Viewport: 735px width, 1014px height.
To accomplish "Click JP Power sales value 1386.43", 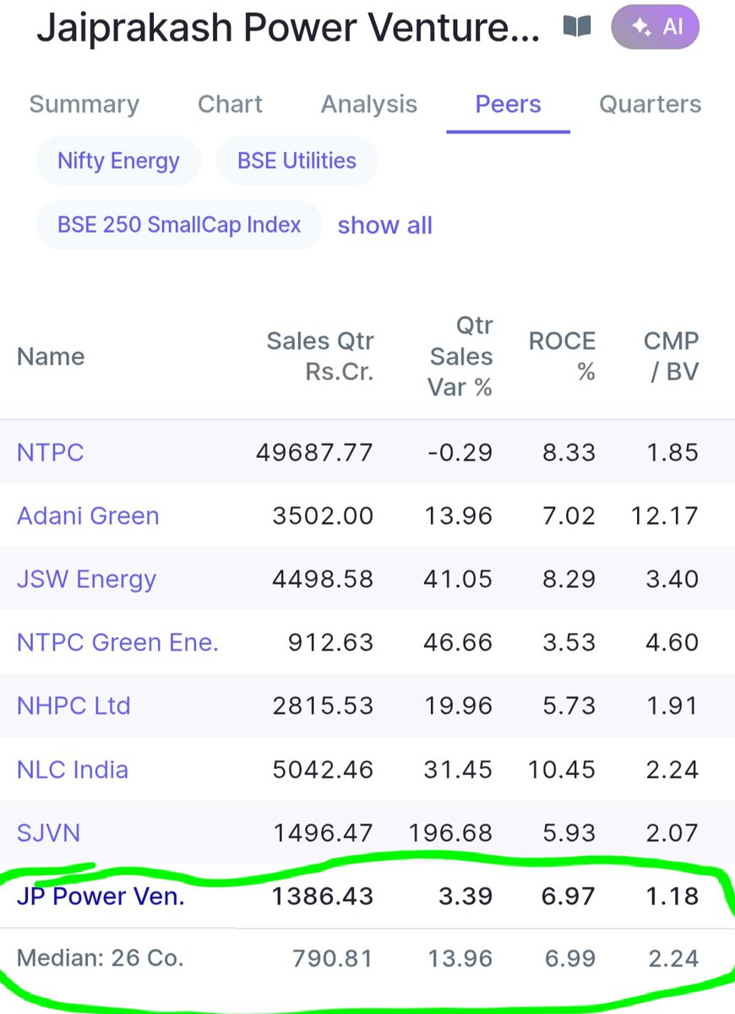I will pos(323,896).
